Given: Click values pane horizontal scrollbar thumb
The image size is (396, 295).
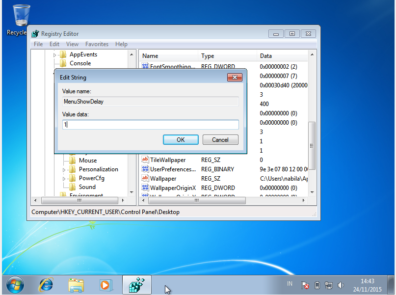Looking at the screenshot, I should [x=197, y=201].
